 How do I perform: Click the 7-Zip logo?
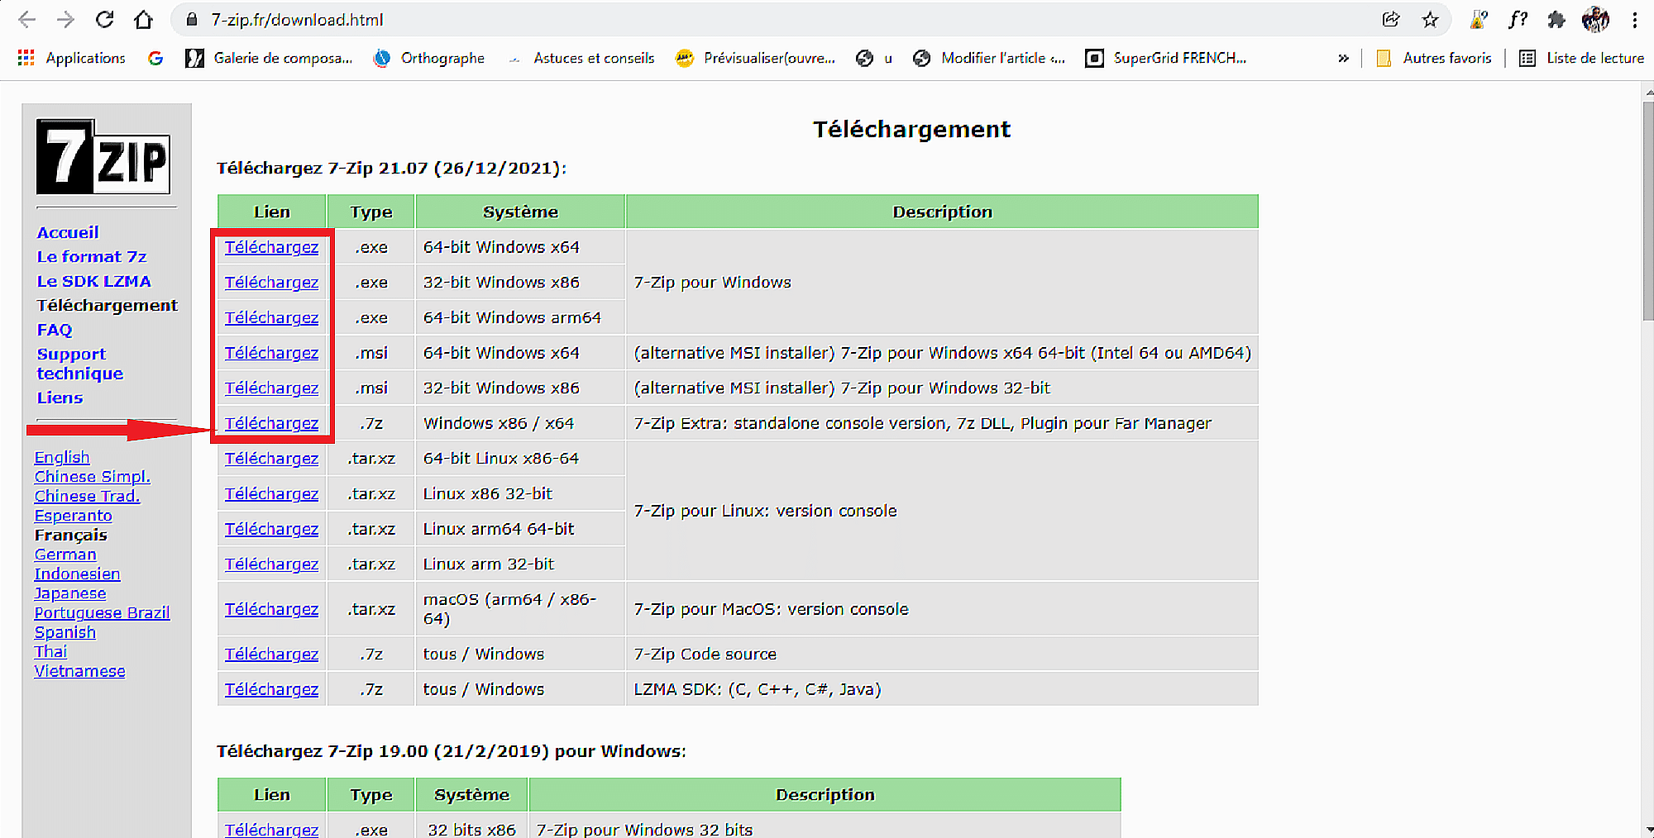(103, 156)
